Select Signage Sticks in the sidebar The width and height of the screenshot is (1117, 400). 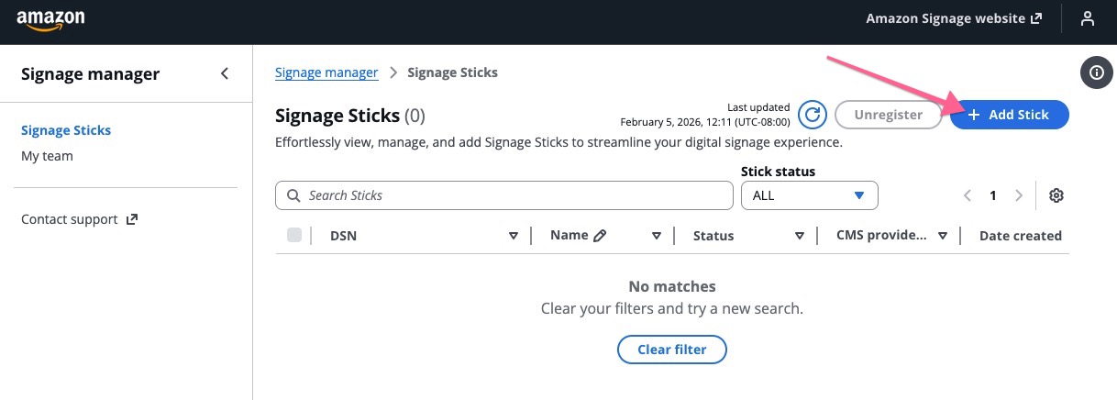coord(66,130)
